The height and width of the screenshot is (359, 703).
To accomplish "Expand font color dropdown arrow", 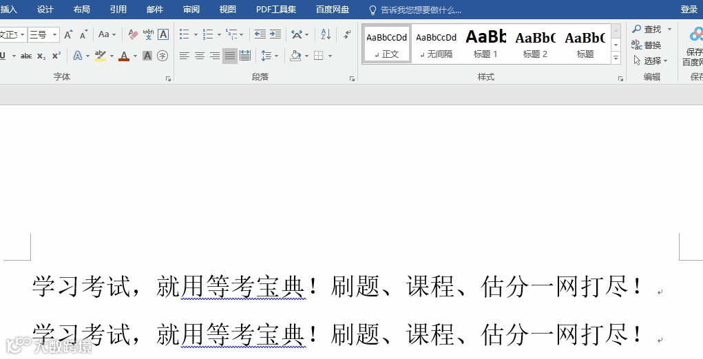I will (x=135, y=56).
